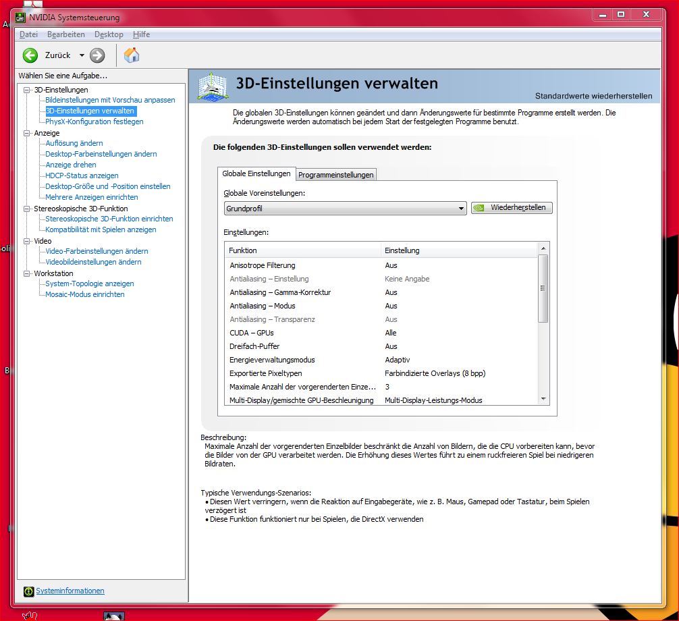Image resolution: width=679 pixels, height=621 pixels.
Task: Click the settings list scroll-down arrow
Action: (543, 399)
